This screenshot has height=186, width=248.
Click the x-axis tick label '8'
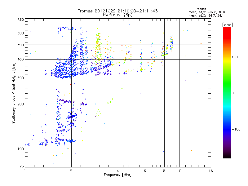[x=164, y=171]
